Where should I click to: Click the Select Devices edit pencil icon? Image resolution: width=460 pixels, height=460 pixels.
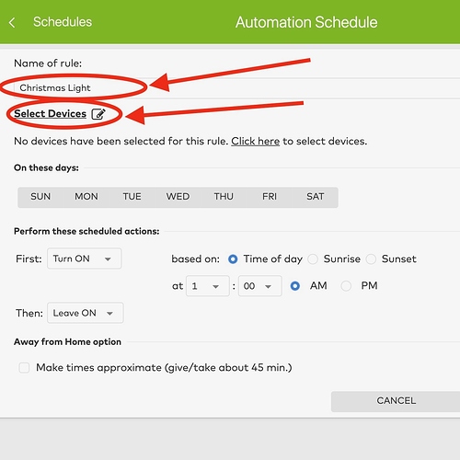click(x=98, y=114)
